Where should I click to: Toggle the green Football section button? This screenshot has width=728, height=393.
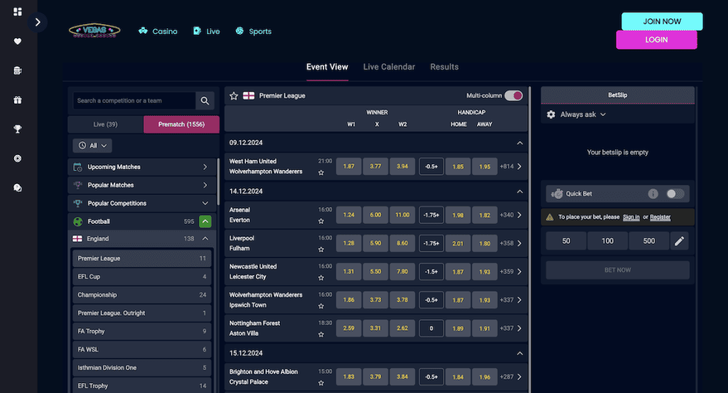click(x=205, y=221)
